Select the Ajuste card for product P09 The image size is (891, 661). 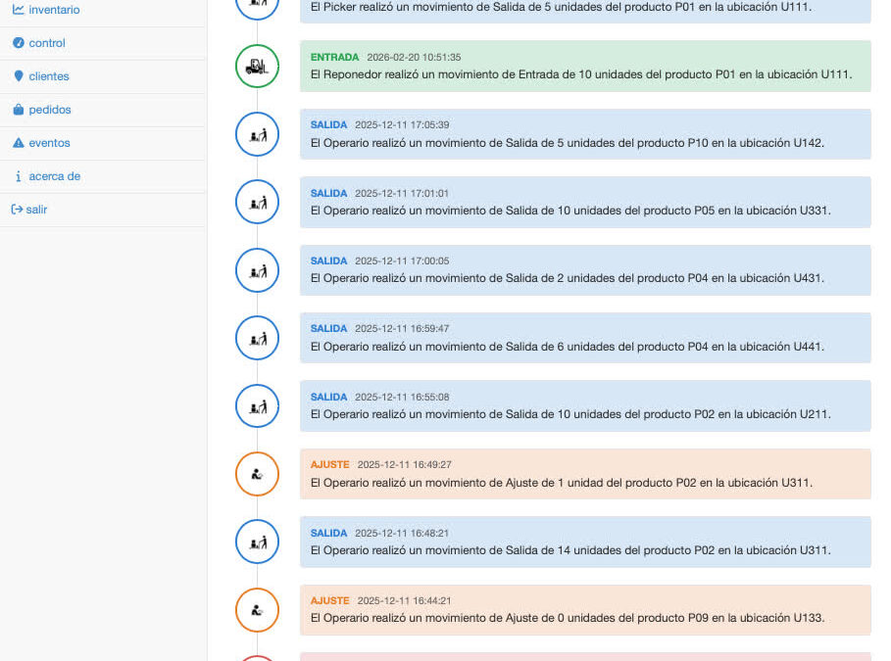pyautogui.click(x=585, y=610)
